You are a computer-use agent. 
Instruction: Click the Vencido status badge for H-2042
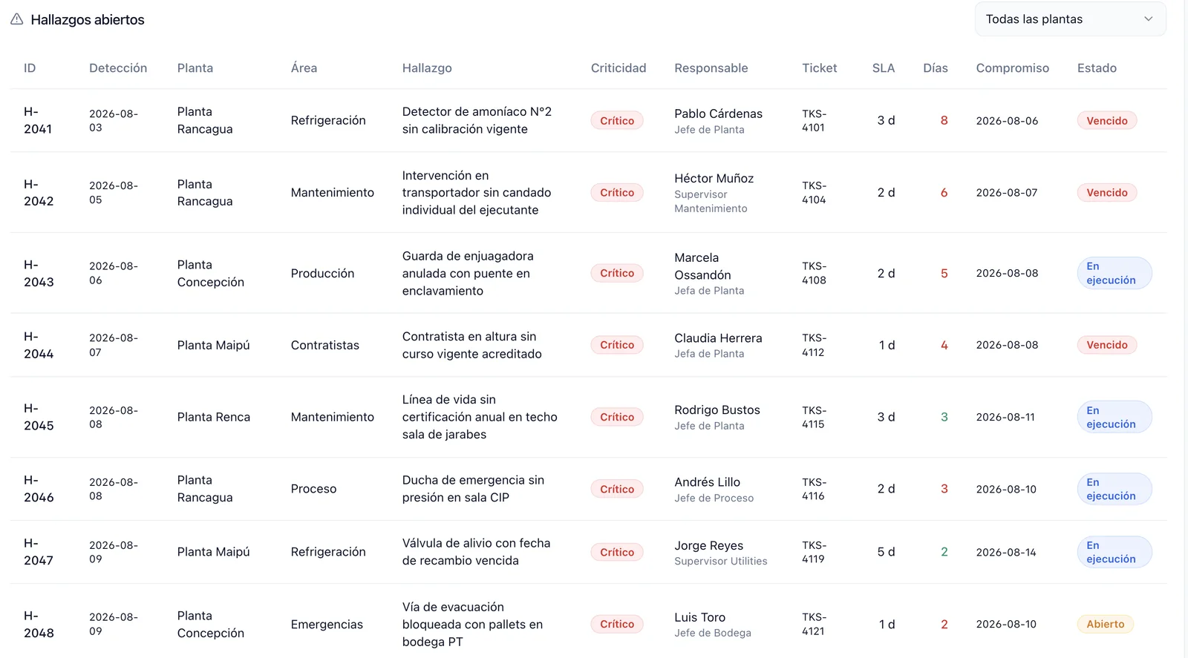coord(1106,193)
